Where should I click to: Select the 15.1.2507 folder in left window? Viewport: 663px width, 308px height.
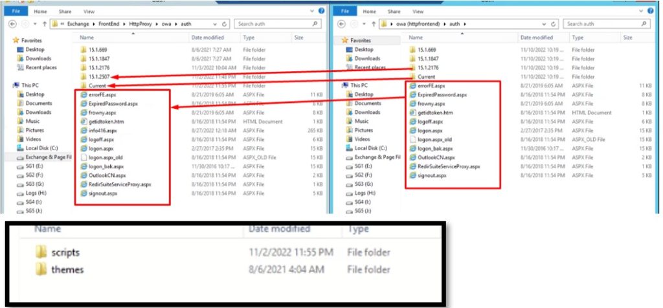(99, 76)
